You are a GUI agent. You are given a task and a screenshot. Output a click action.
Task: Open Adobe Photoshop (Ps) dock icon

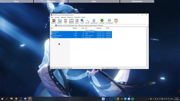111,99
